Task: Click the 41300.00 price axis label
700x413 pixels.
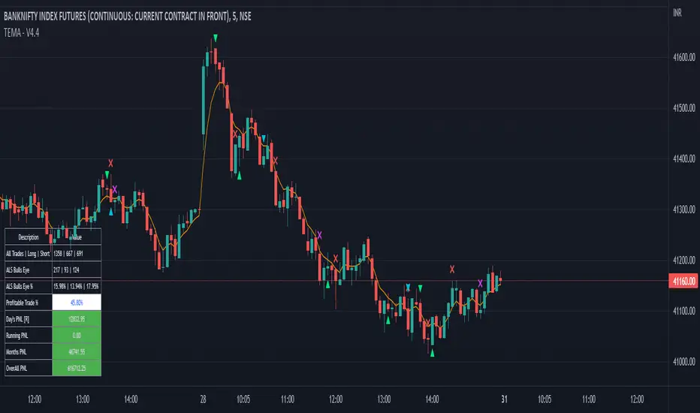Action: point(684,210)
